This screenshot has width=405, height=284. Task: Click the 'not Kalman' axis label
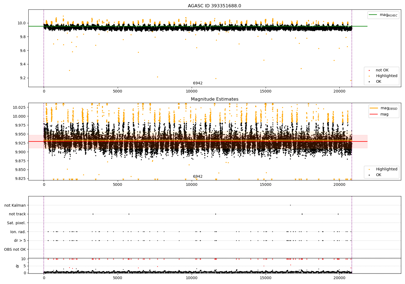click(15, 205)
